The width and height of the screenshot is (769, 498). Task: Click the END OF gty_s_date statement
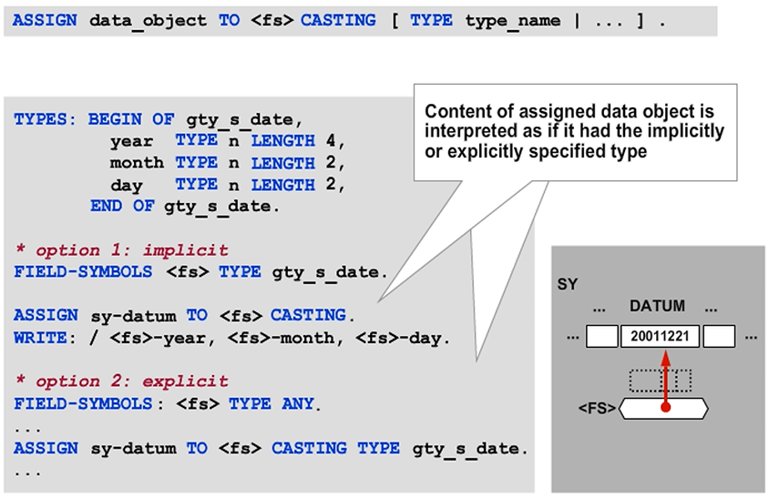tap(186, 206)
